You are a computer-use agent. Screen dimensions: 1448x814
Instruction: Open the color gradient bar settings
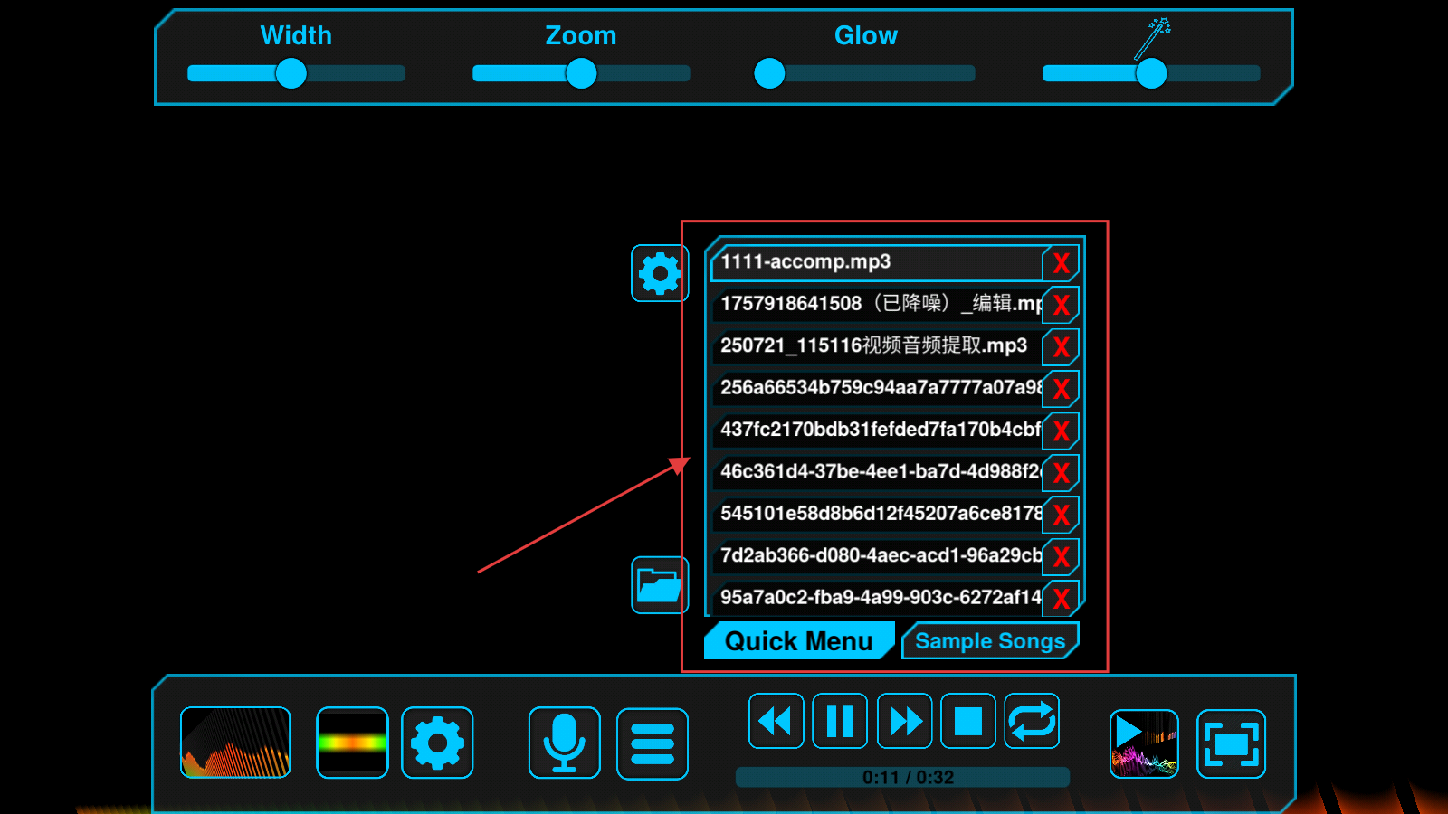(352, 743)
